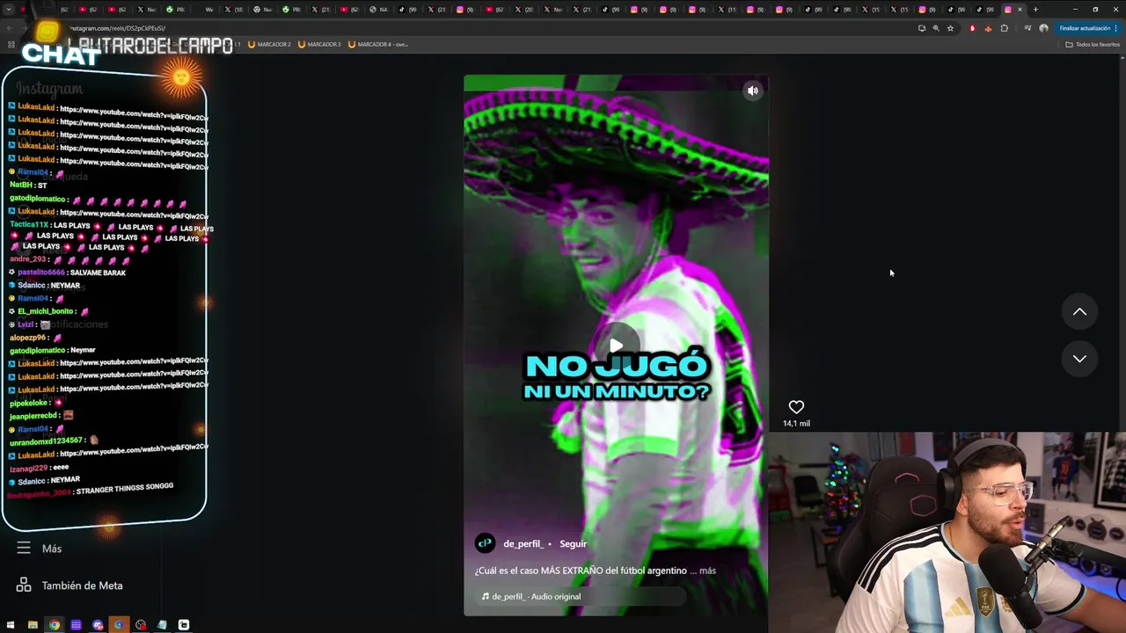Click "NatBH : ST" chat message
This screenshot has height=633, width=1126.
(x=28, y=186)
